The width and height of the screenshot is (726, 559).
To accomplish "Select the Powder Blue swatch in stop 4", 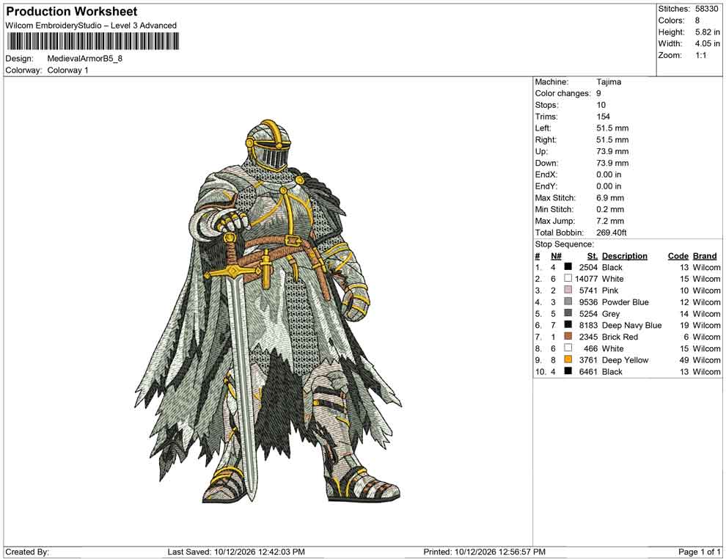I will point(568,302).
